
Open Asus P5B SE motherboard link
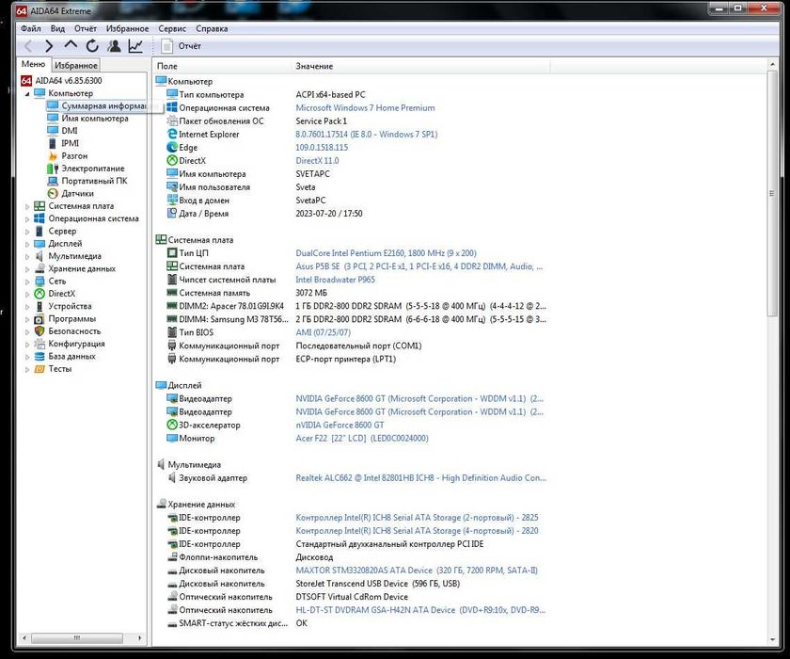point(419,266)
